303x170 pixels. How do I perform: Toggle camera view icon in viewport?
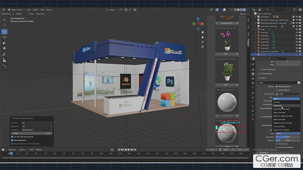point(202,42)
